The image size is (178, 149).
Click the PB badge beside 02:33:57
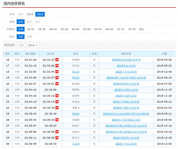coord(57,78)
